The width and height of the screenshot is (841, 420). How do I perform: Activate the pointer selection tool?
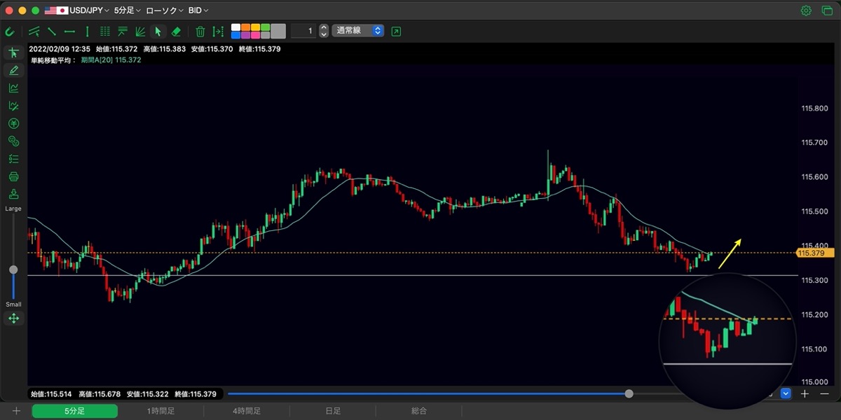point(158,31)
